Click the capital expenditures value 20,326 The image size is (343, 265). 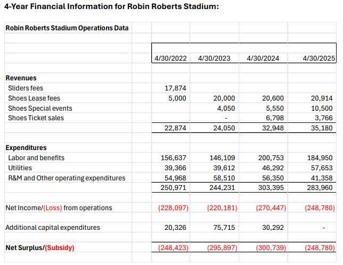[x=175, y=228]
